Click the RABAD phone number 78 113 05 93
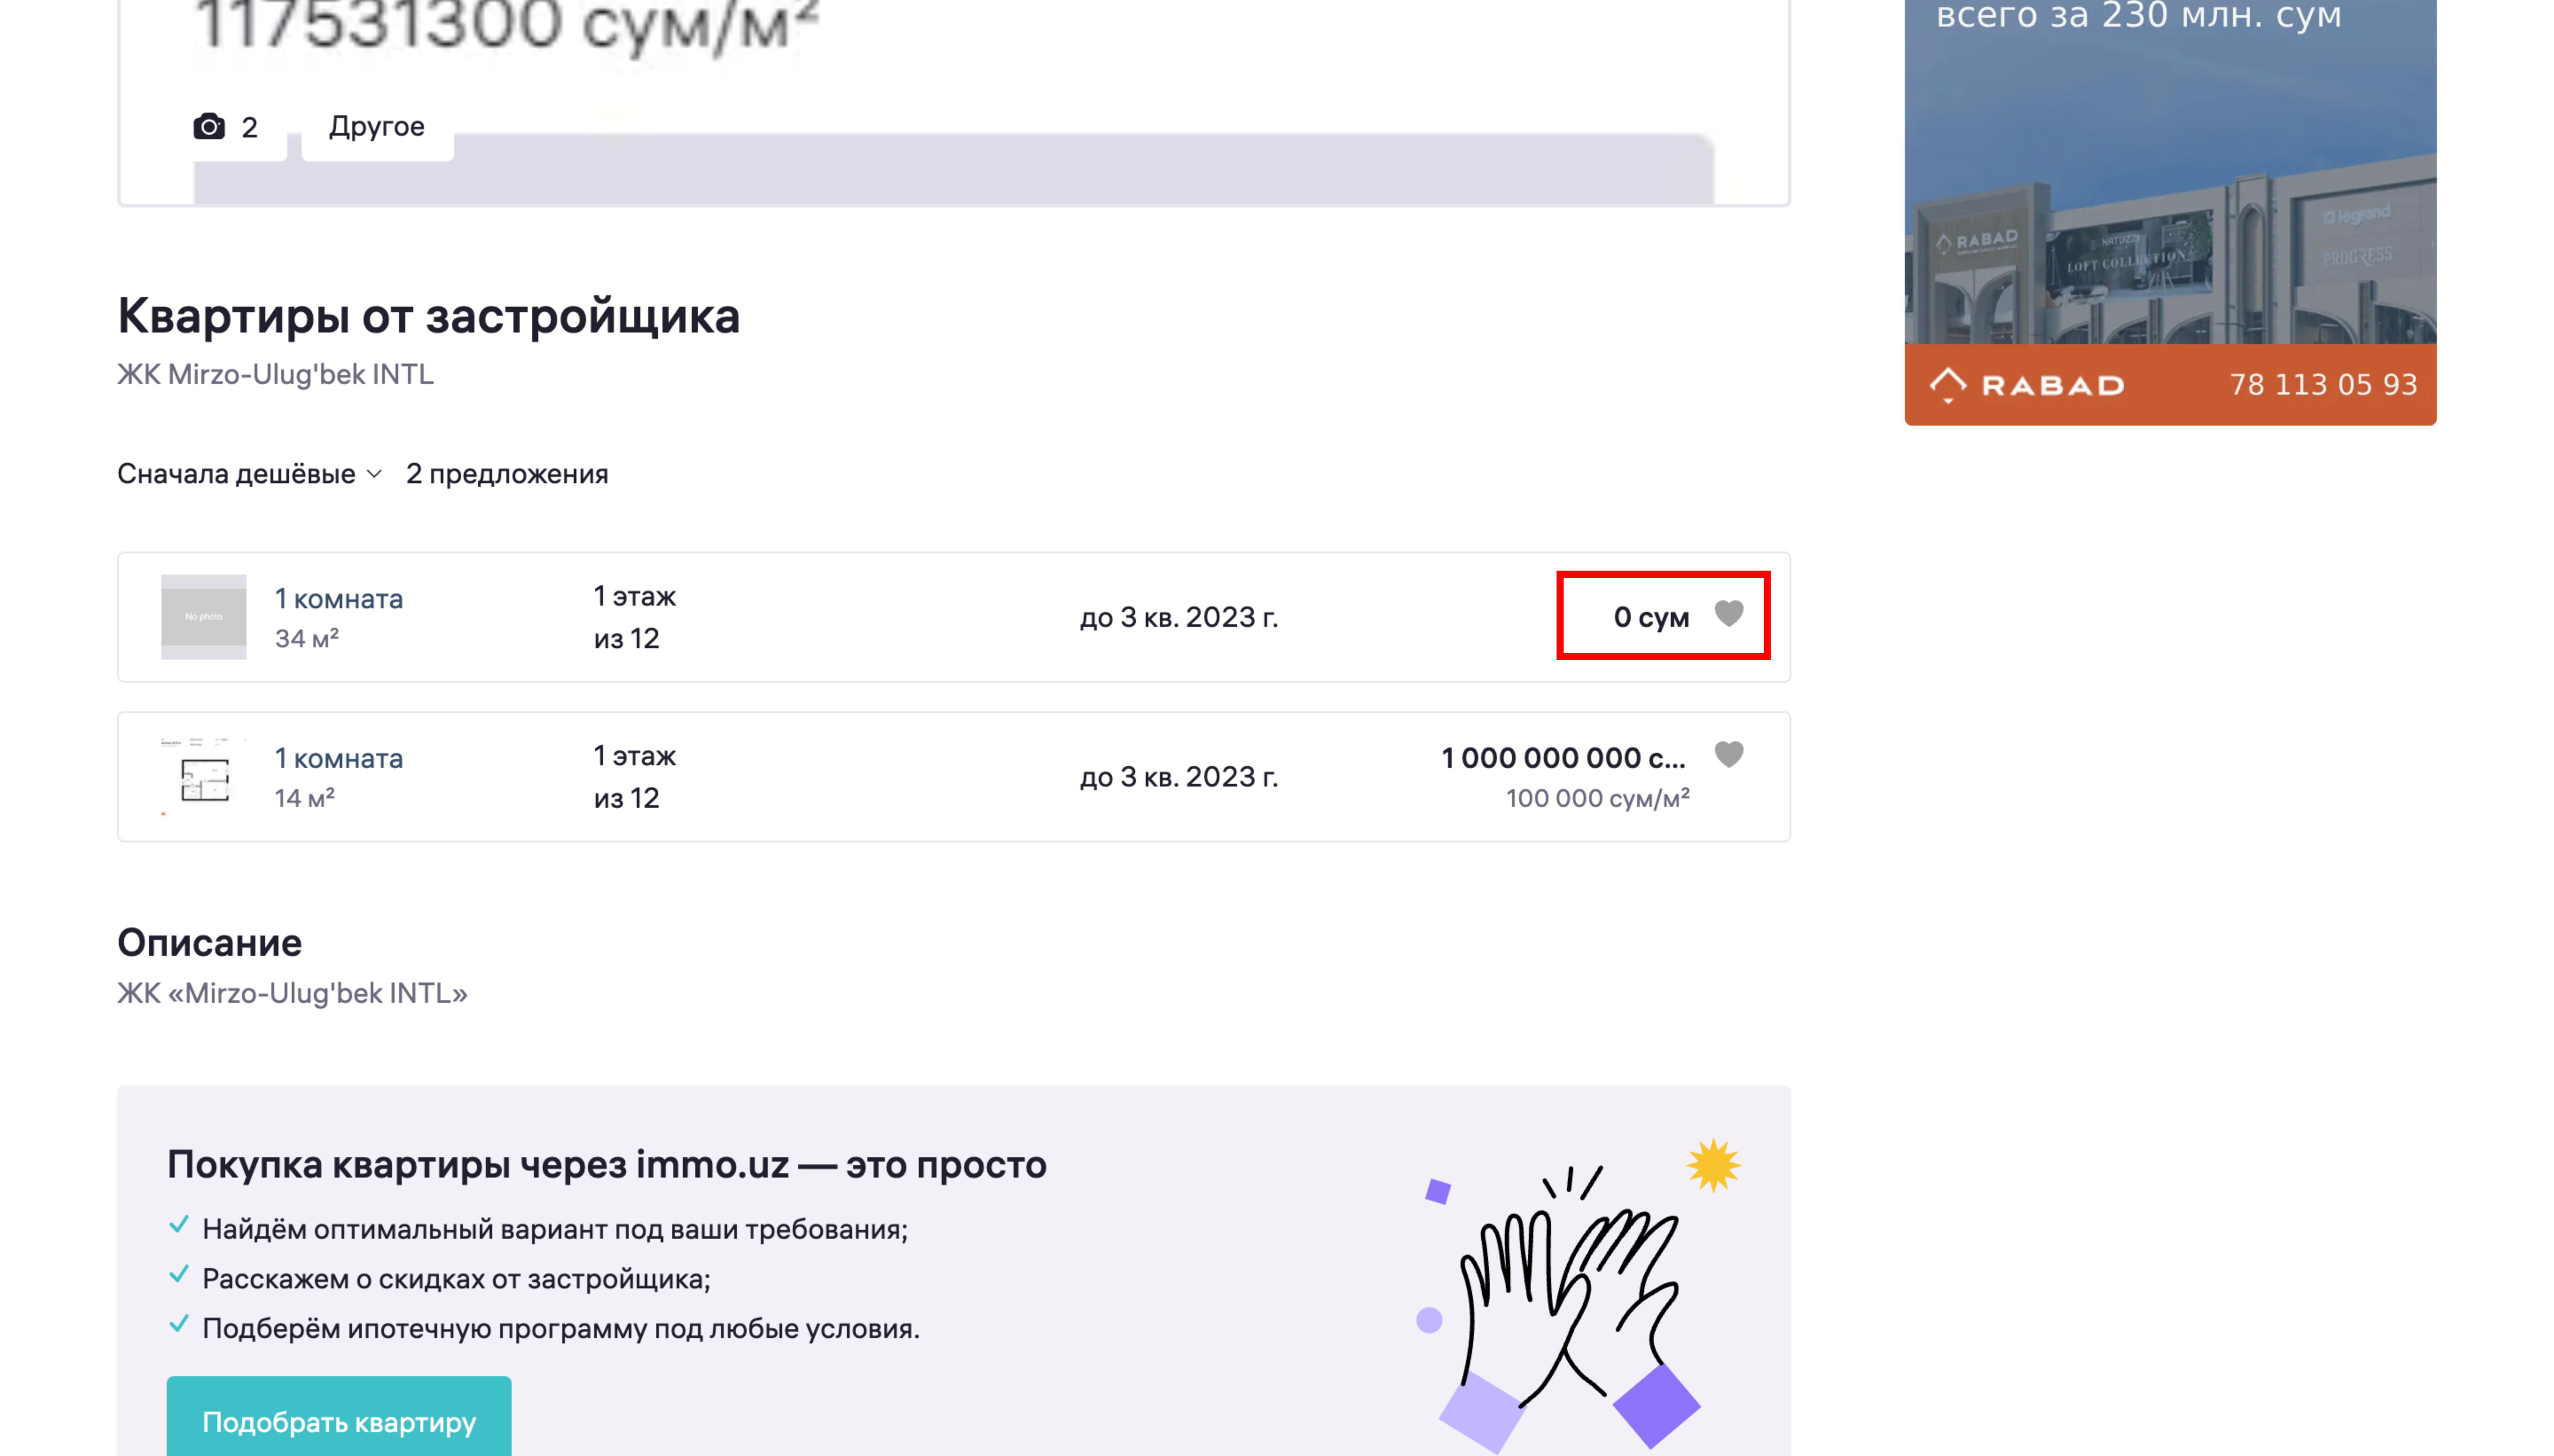This screenshot has width=2554, height=1456. (x=2322, y=385)
